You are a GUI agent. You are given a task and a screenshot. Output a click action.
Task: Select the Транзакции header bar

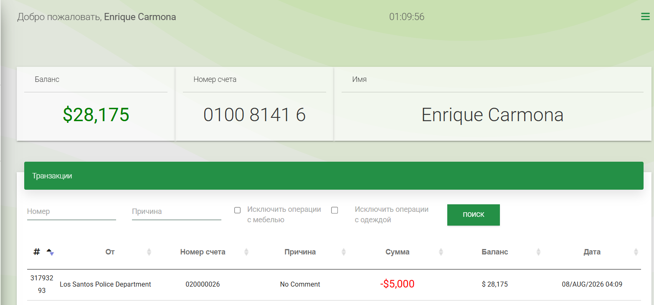pos(334,176)
